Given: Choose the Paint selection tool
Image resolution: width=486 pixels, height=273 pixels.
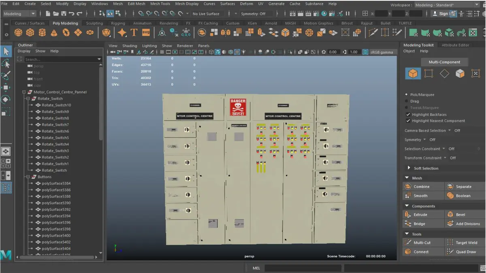Looking at the screenshot, I should point(6,76).
